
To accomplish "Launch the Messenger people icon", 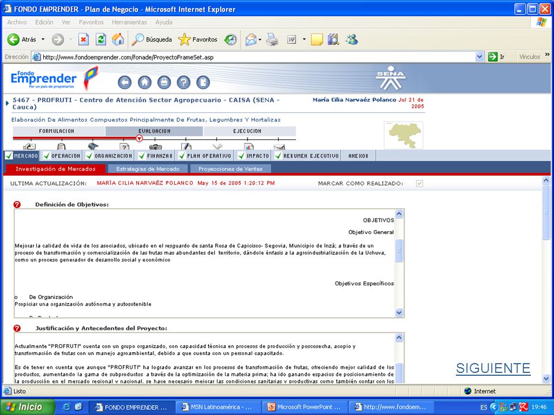I will point(351,39).
